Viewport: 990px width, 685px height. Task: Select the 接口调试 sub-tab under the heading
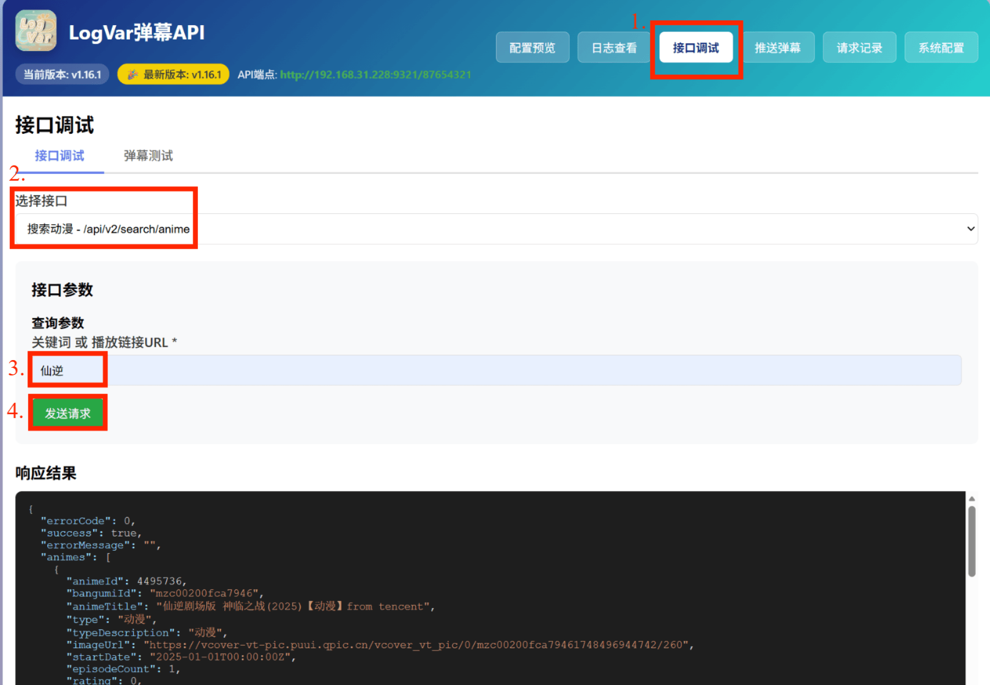59,156
